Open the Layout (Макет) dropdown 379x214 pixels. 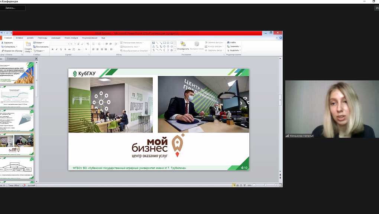pyautogui.click(x=38, y=43)
